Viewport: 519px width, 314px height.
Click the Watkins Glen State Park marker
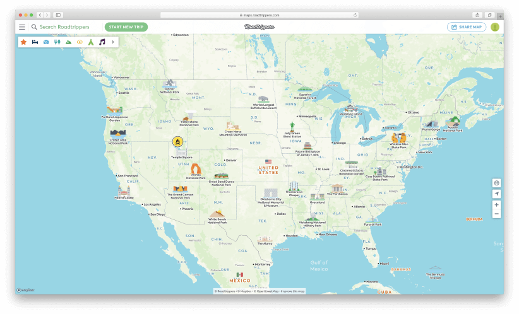click(398, 137)
